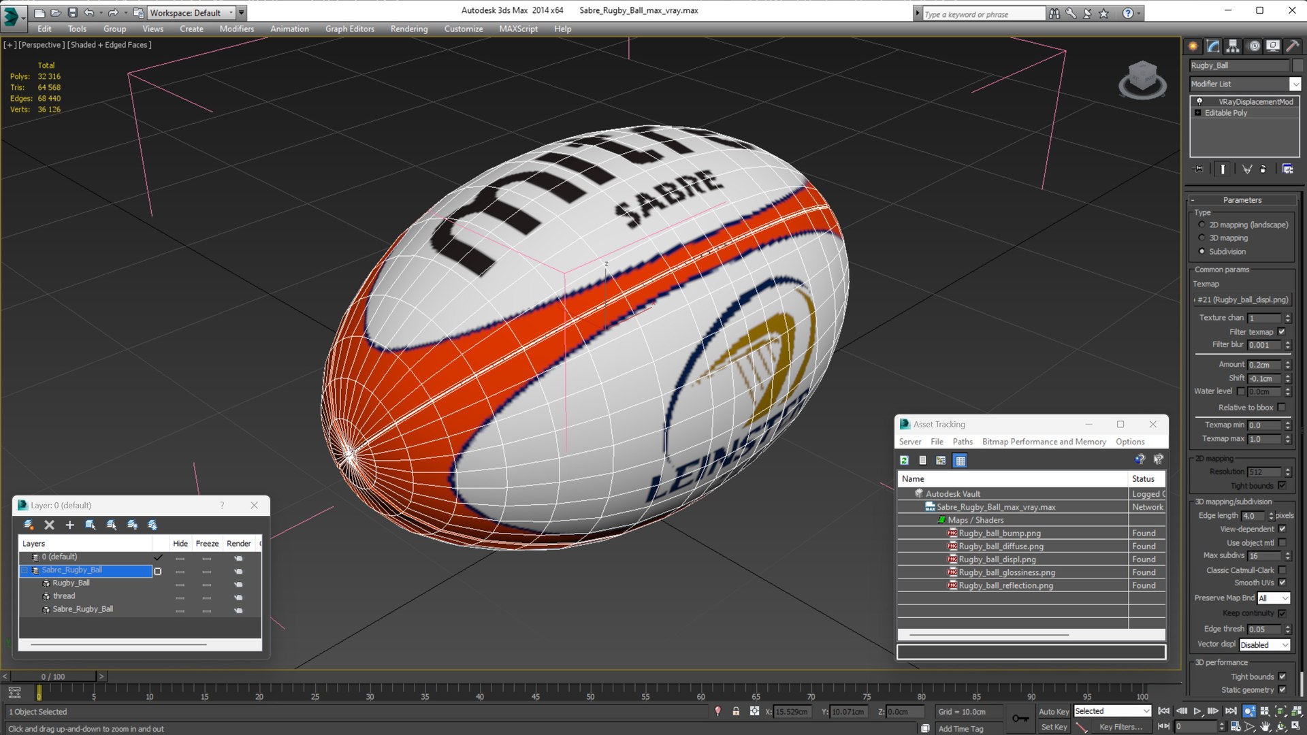Click the Pan View hand icon
The width and height of the screenshot is (1307, 735).
[x=1265, y=727]
